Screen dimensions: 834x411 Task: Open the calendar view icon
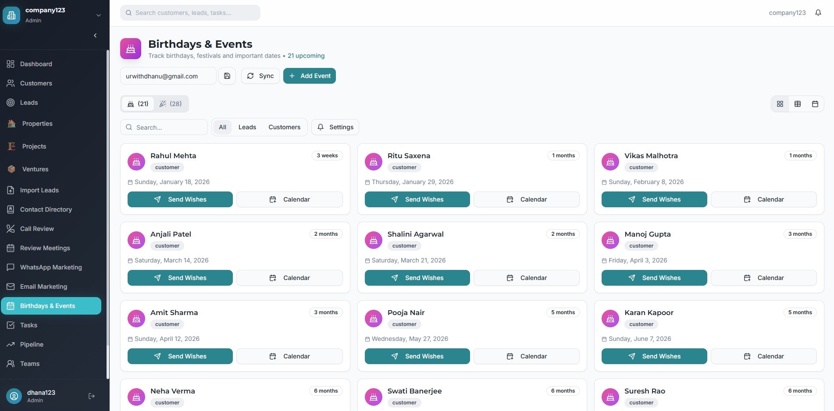click(815, 104)
